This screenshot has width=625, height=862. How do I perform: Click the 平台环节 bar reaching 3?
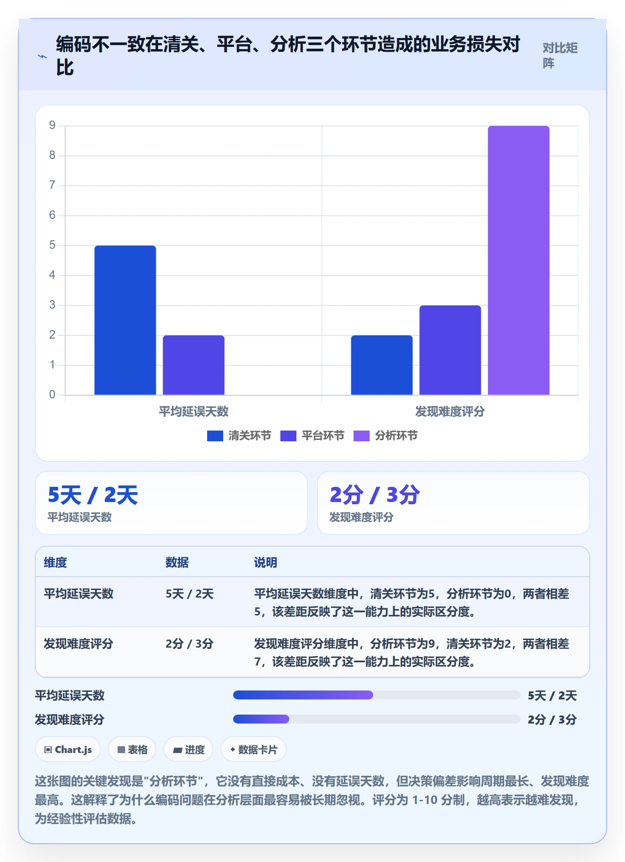[450, 350]
